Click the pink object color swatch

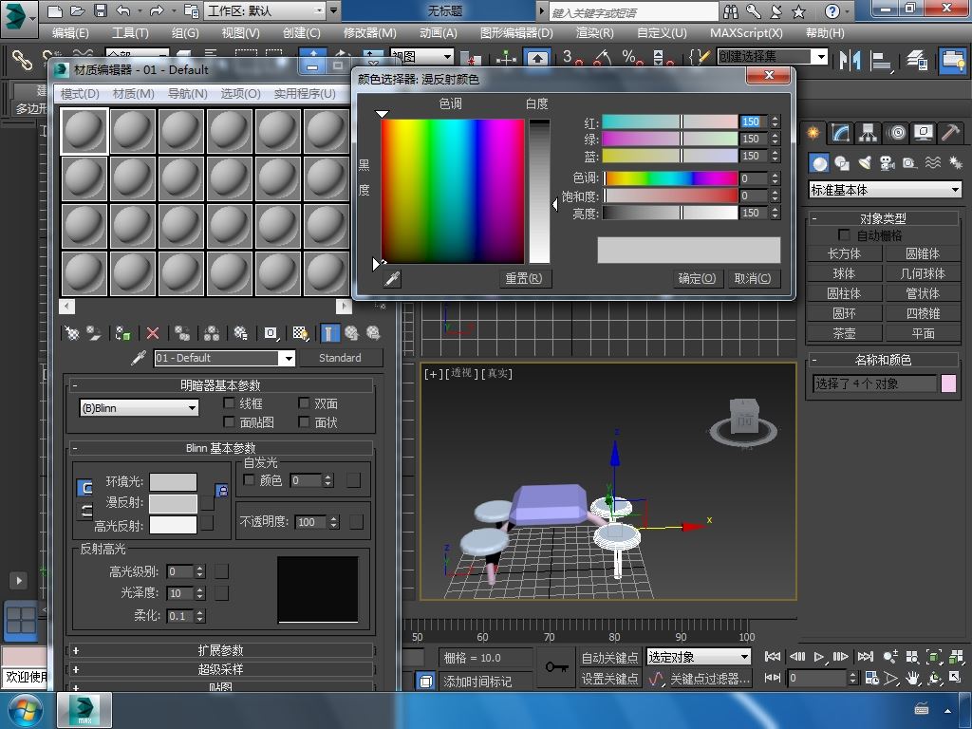948,383
